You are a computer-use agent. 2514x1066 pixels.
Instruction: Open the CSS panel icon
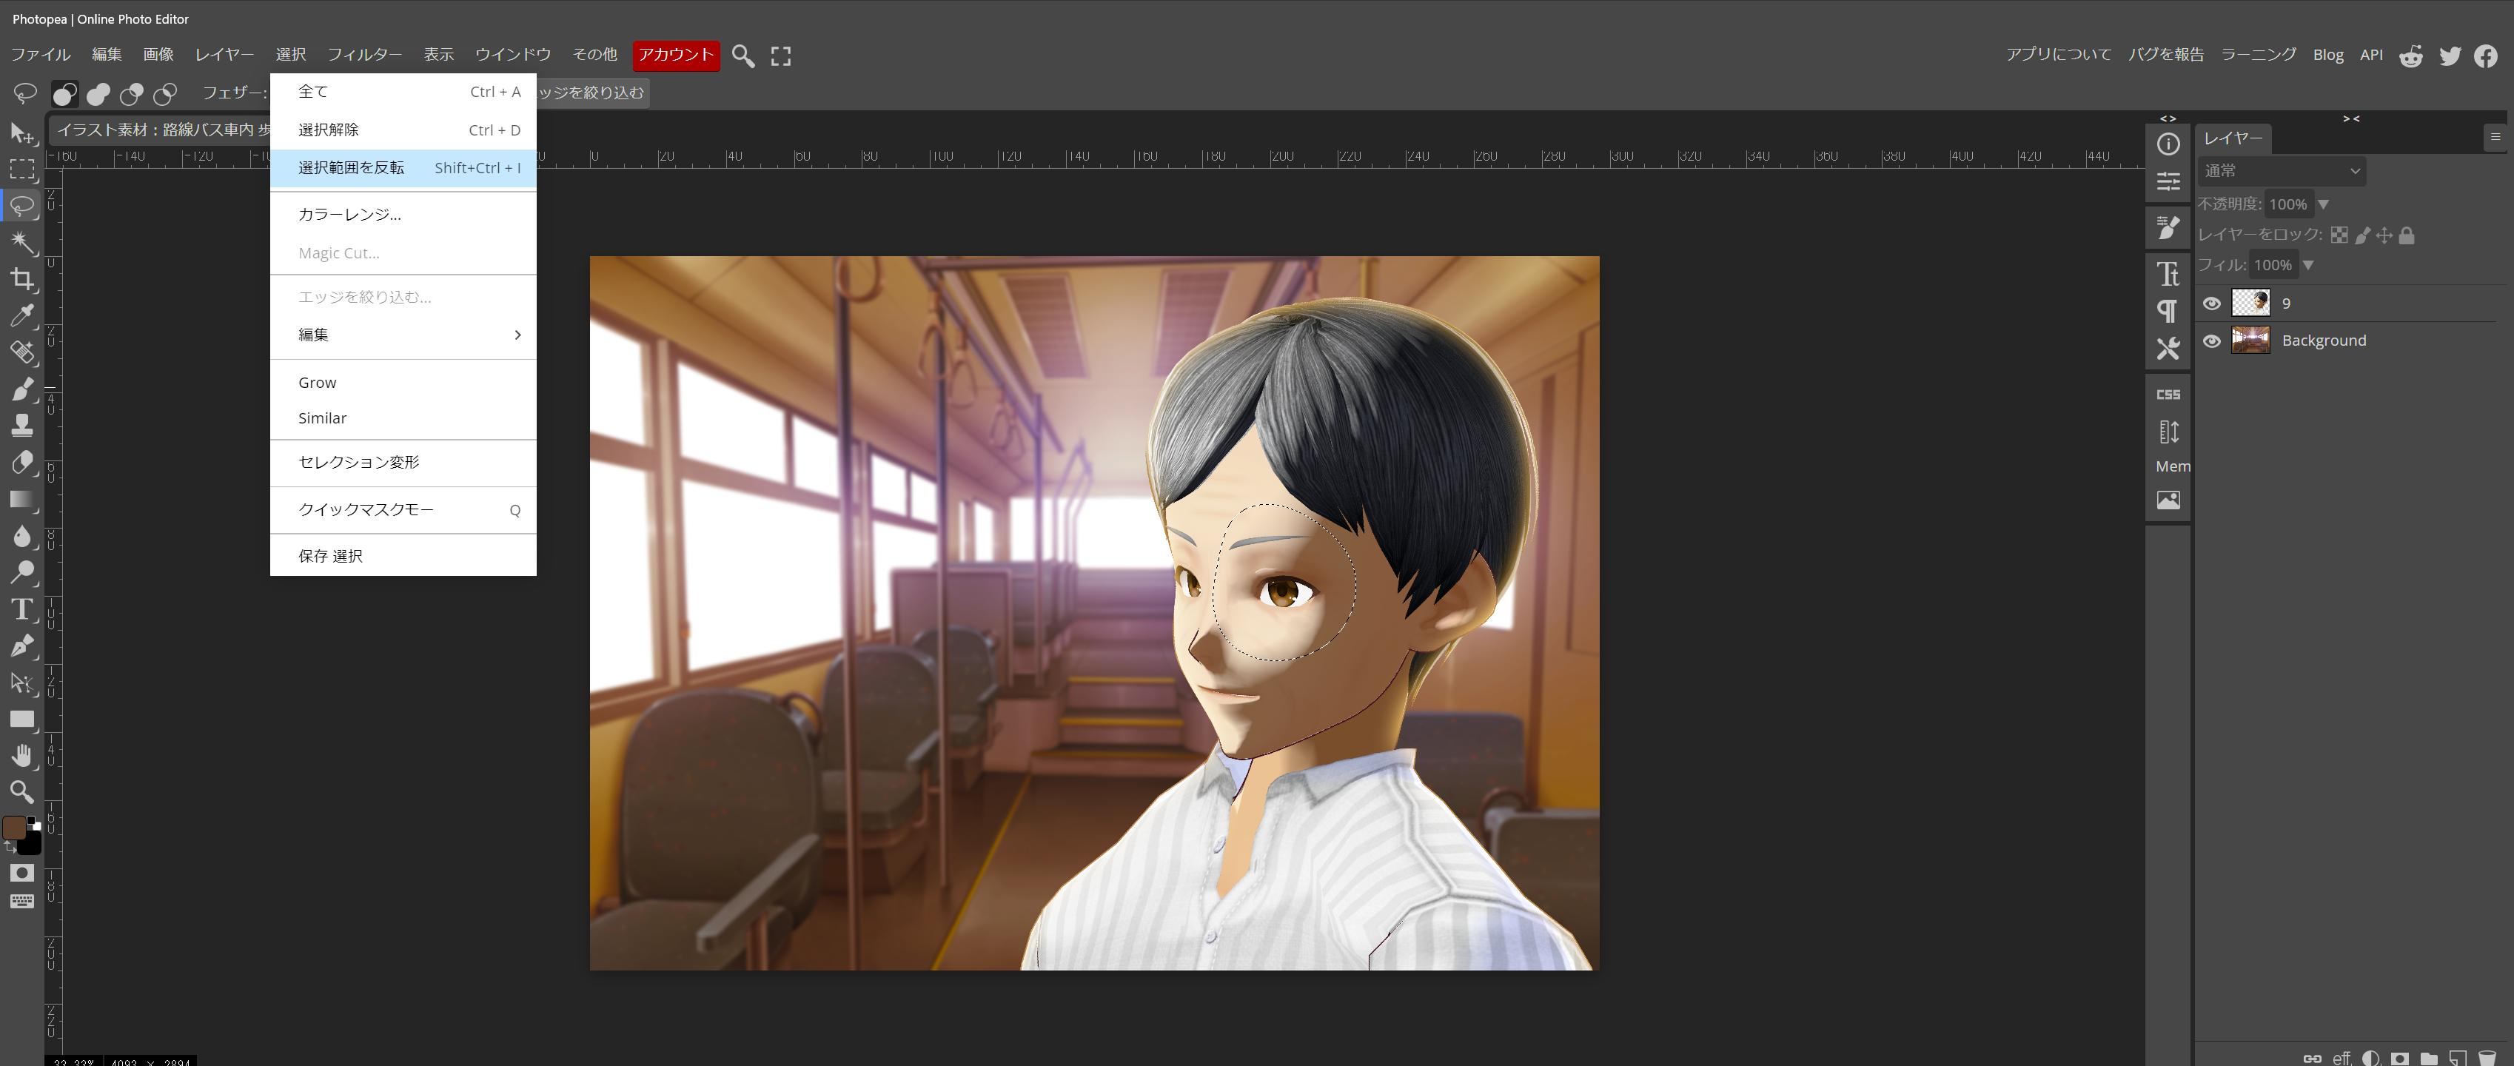pos(2168,395)
